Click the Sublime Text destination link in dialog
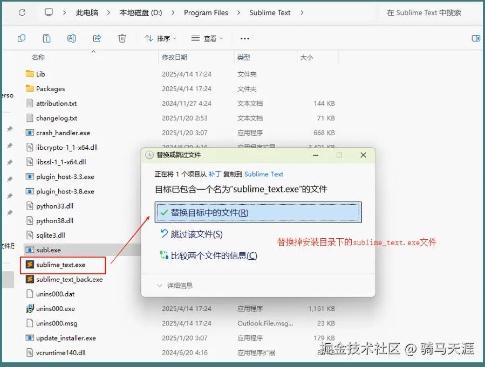 tap(264, 174)
